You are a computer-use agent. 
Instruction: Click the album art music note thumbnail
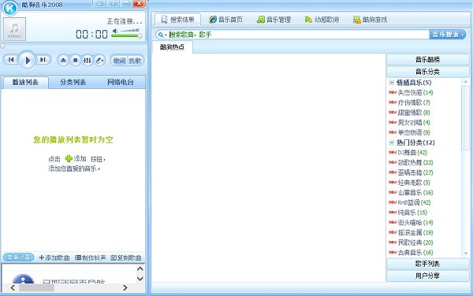click(14, 29)
